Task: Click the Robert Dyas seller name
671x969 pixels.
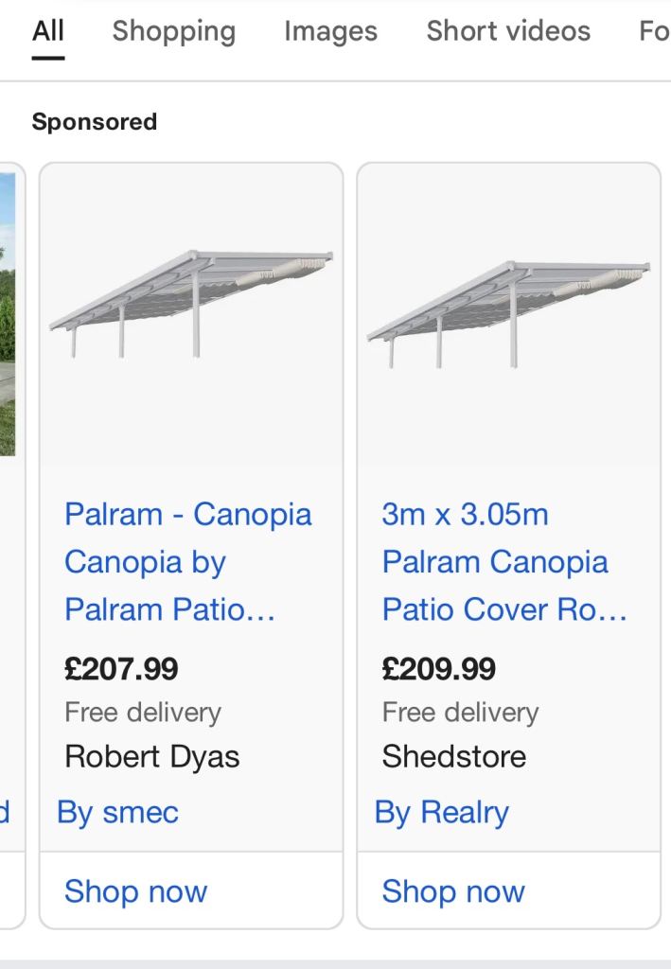Action: pyautogui.click(x=152, y=756)
